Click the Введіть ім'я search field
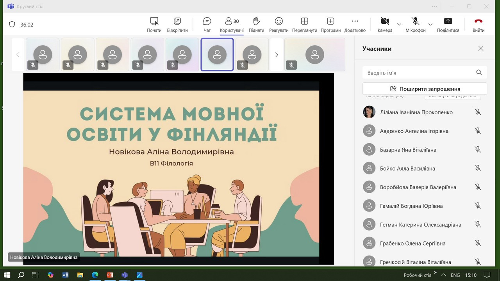Viewport: 500px width, 281px height. click(x=420, y=73)
